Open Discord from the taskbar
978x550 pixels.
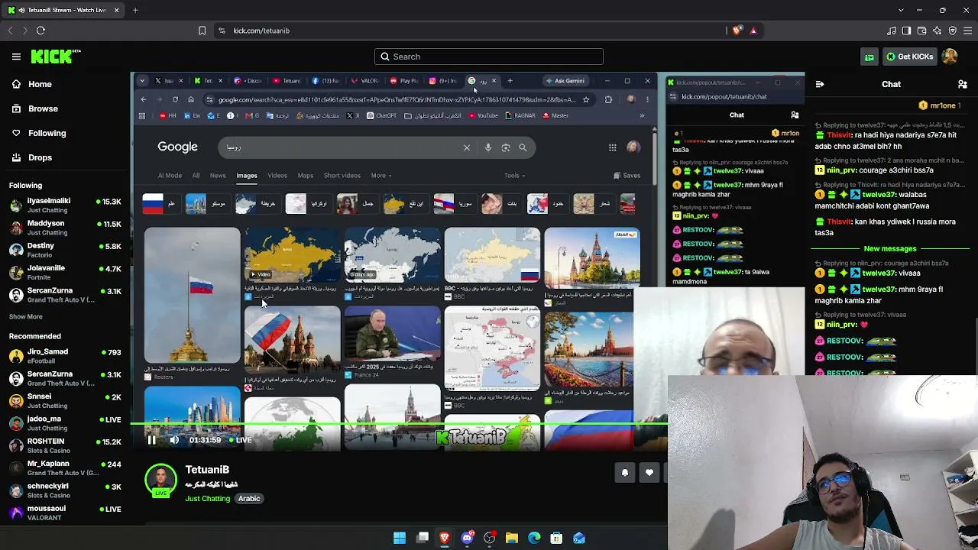point(467,539)
